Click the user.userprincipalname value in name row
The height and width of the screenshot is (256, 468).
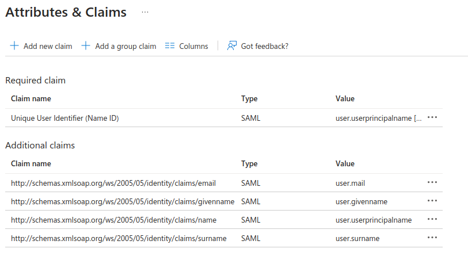(x=374, y=220)
